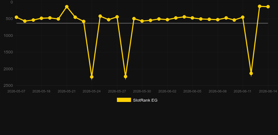Select the data point above 2026-06-08
The image size is (278, 135).
point(218,20)
